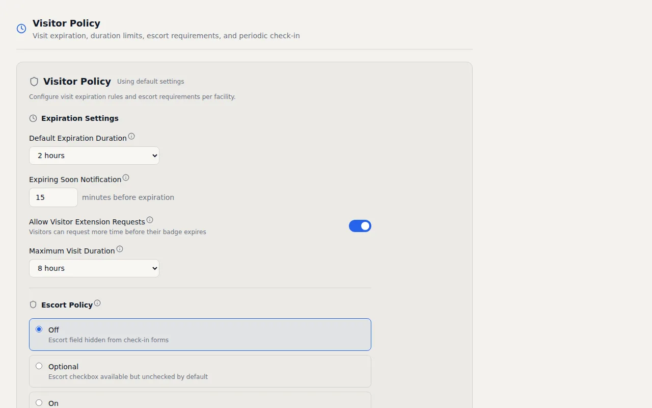Image resolution: width=652 pixels, height=408 pixels.
Task: Select the Optional escort radio button
Action: [39, 366]
